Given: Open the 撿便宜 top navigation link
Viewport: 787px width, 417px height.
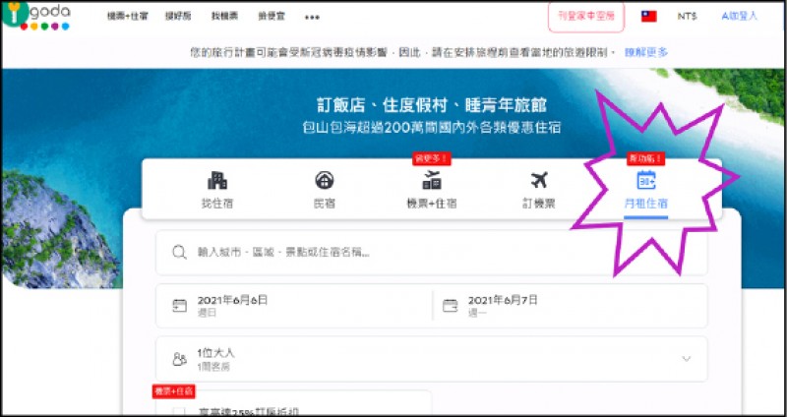Looking at the screenshot, I should [272, 17].
